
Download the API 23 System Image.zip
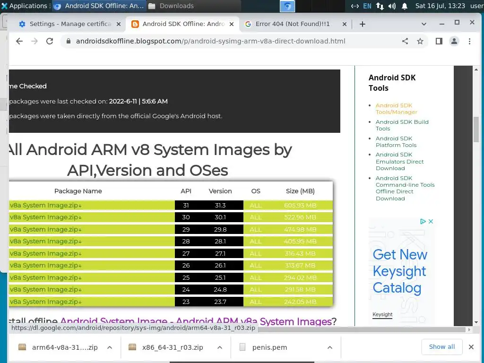[46, 302]
